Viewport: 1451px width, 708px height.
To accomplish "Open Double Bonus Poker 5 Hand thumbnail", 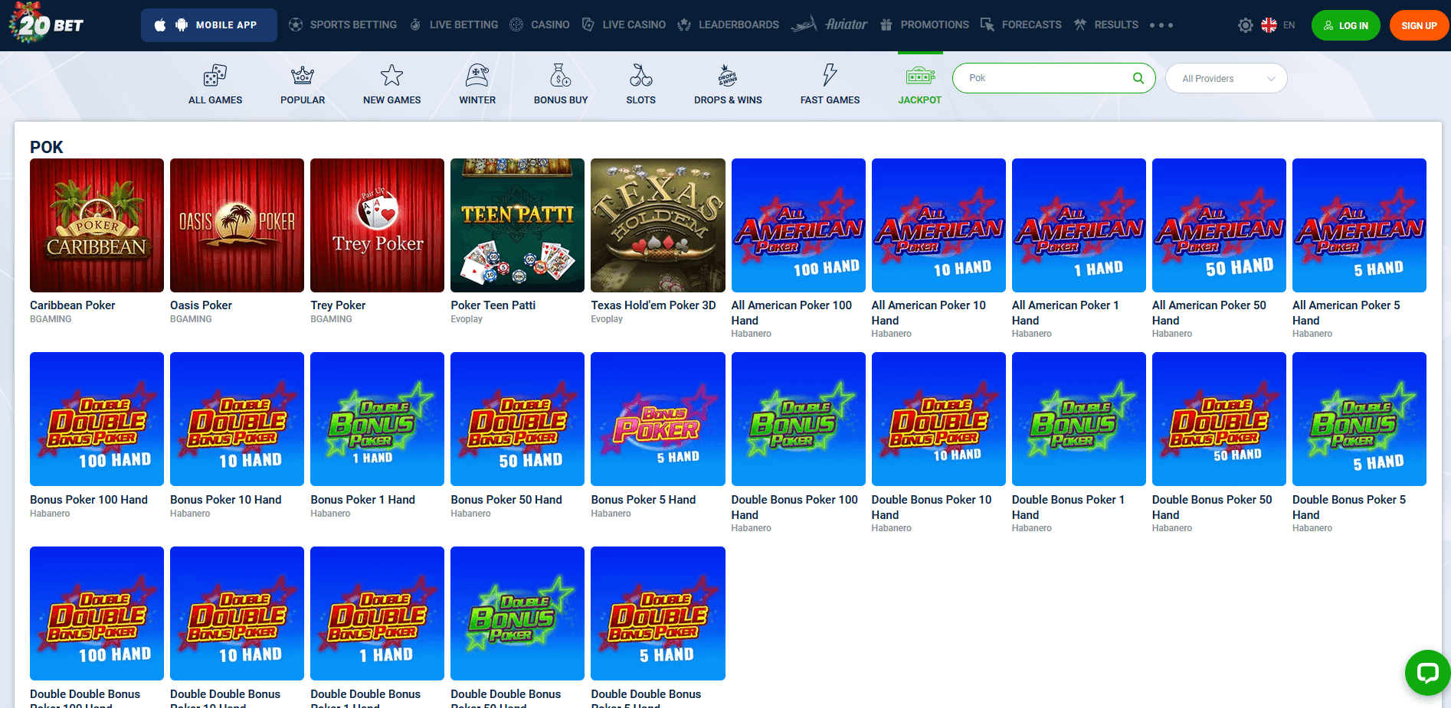I will [1359, 419].
